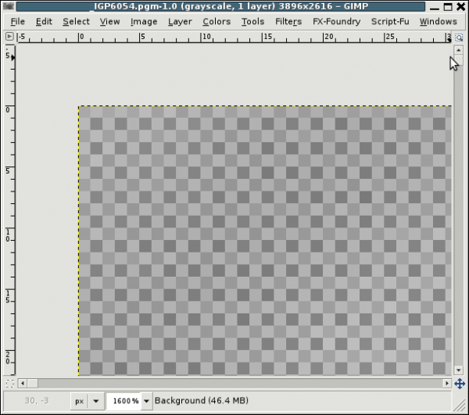Open the Tools menu
This screenshot has height=415, width=469.
tap(252, 22)
